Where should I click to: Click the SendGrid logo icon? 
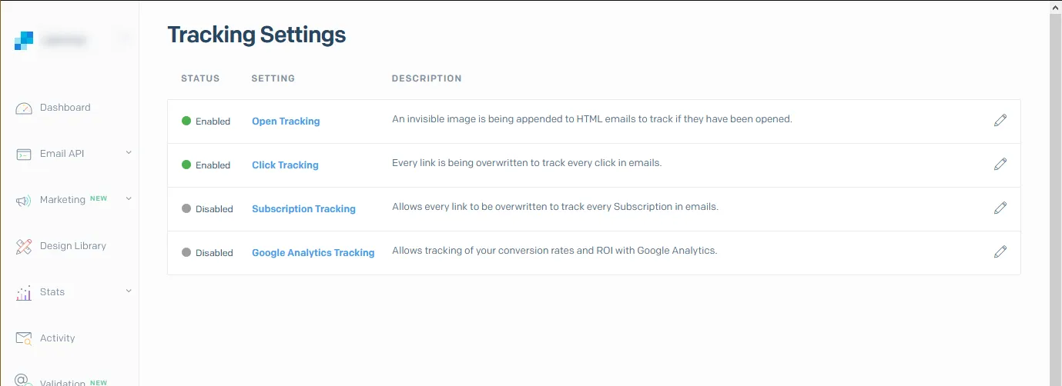(24, 41)
